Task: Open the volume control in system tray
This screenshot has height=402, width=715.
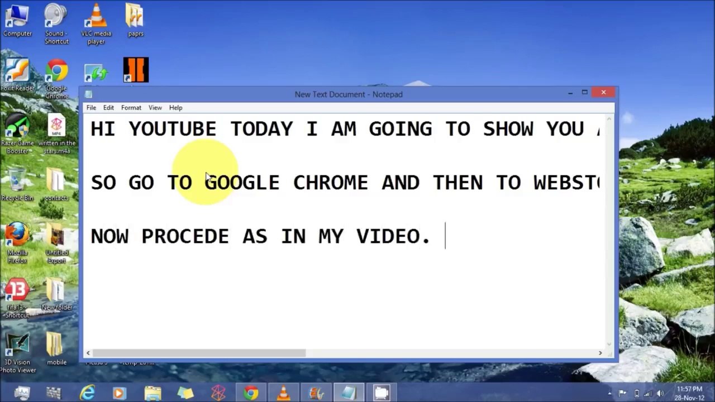Action: [661, 393]
